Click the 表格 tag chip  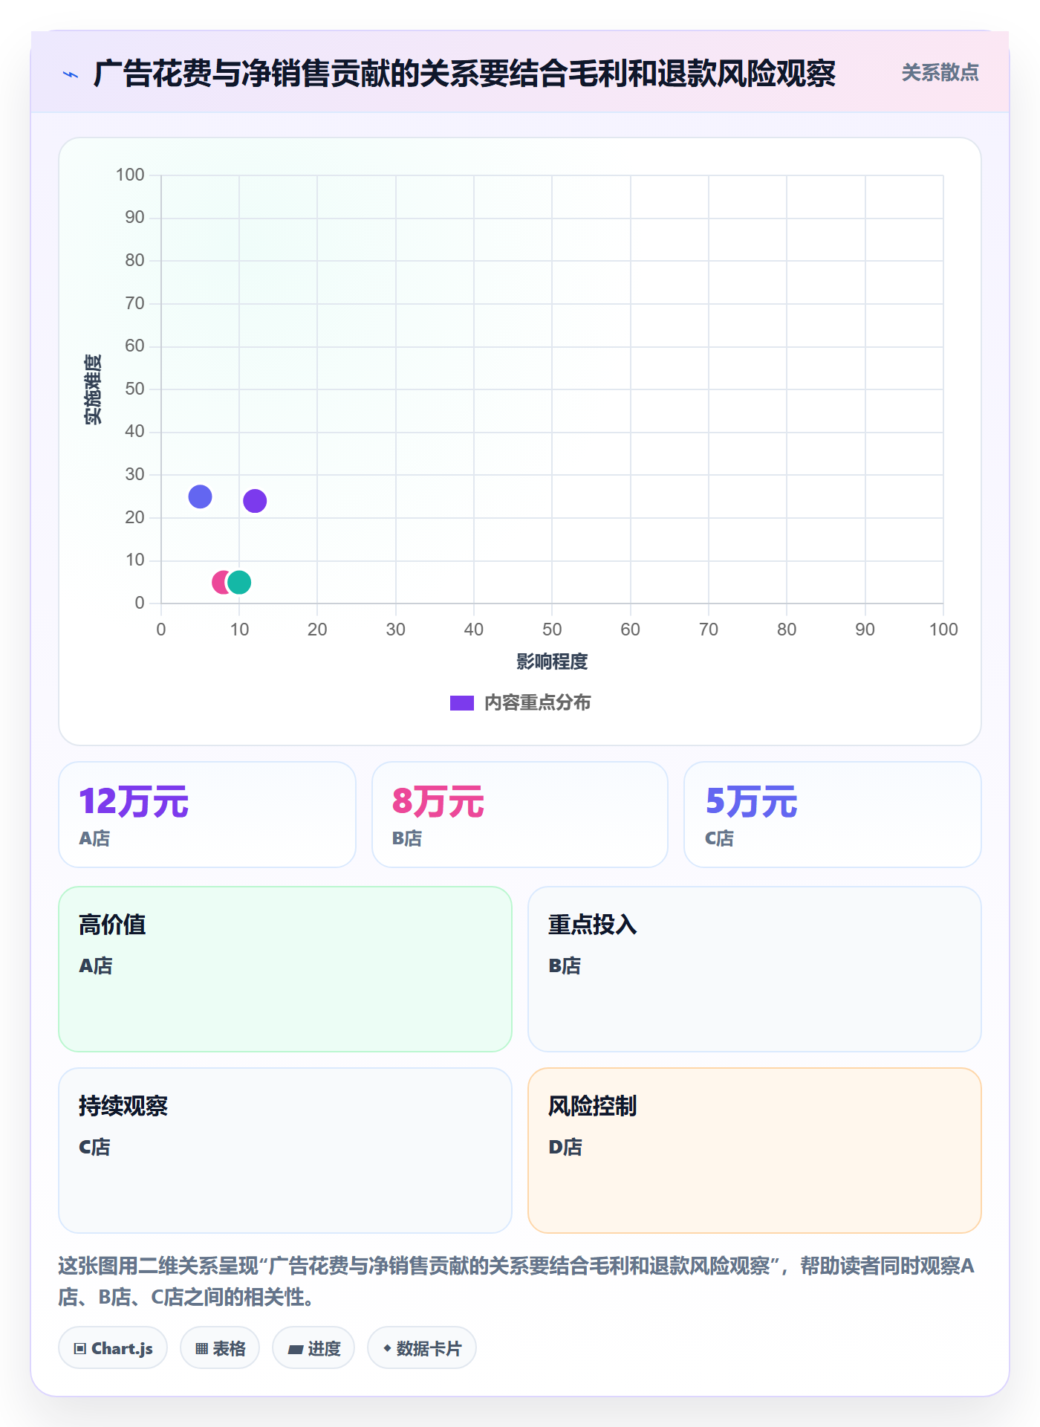220,1348
